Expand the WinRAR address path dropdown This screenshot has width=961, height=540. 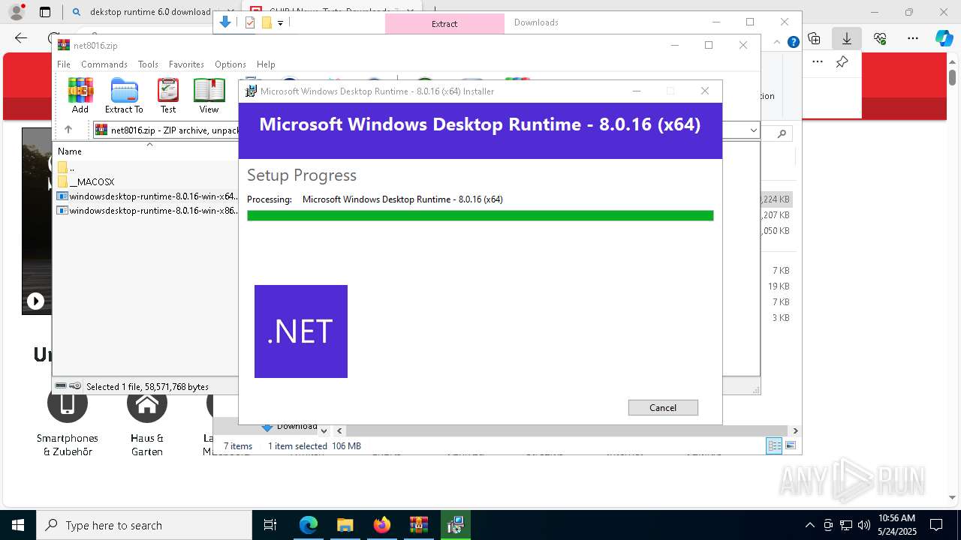[753, 130]
